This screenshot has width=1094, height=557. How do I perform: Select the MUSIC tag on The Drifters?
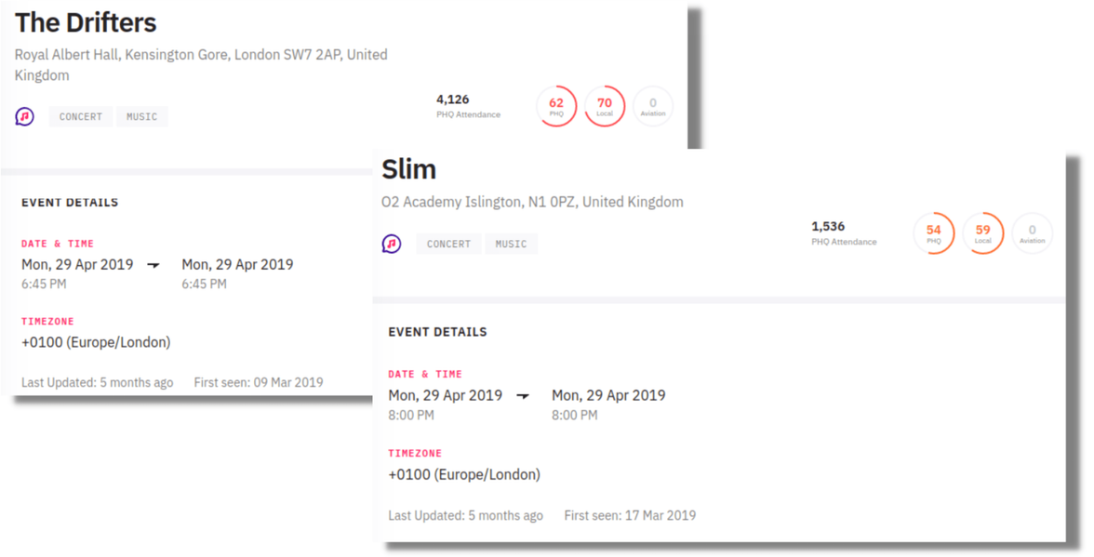click(142, 116)
